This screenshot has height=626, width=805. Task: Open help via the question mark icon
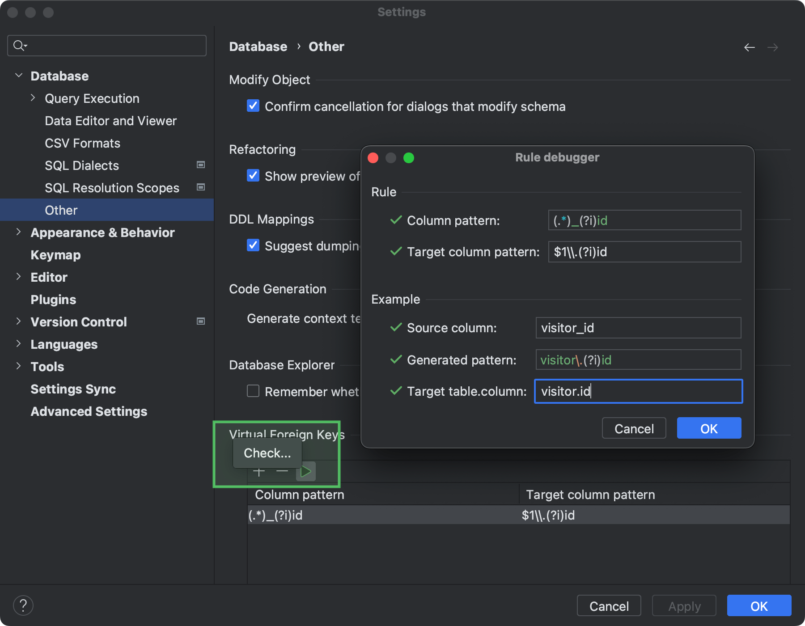[x=24, y=605]
